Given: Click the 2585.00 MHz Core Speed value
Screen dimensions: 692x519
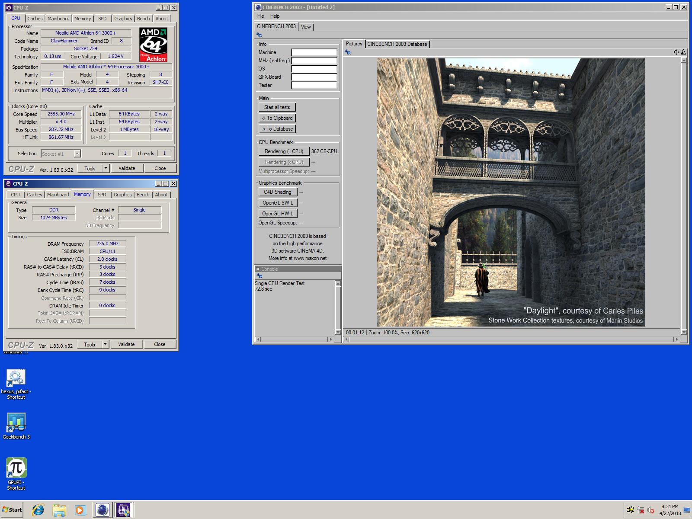Looking at the screenshot, I should pos(61,114).
